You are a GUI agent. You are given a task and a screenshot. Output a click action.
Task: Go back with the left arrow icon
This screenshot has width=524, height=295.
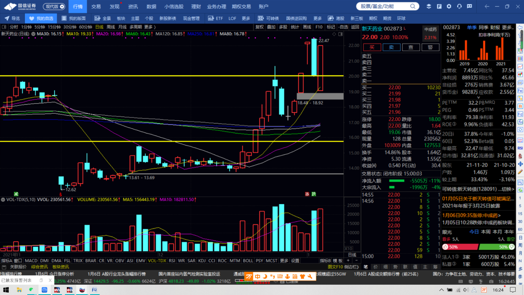point(486,7)
